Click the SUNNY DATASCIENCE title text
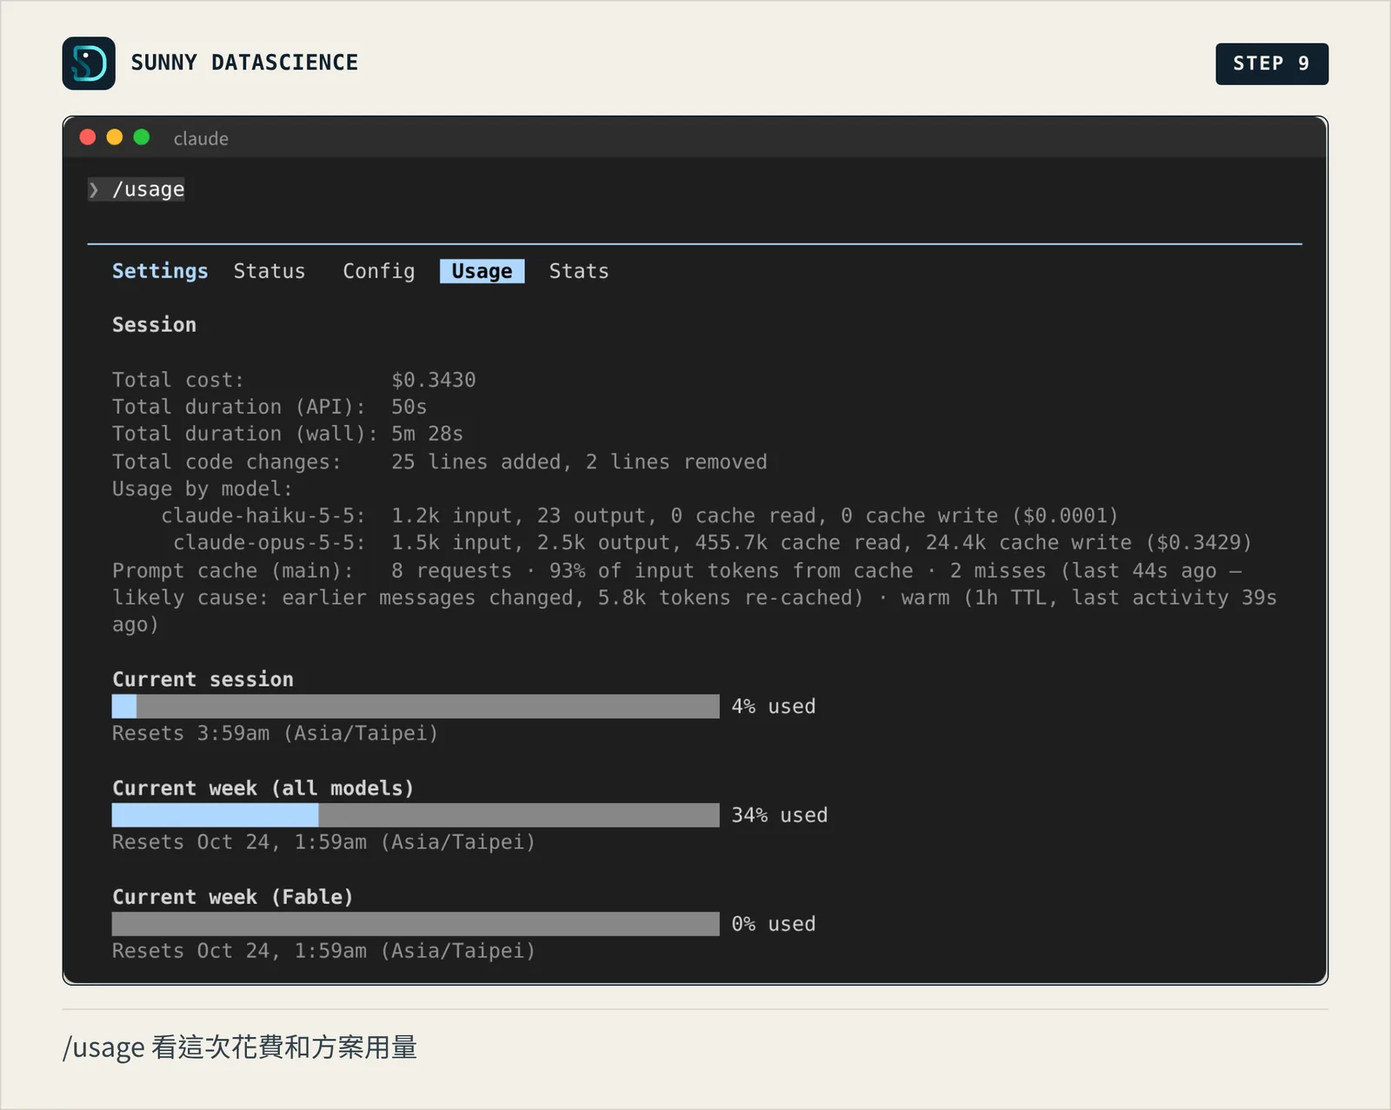The width and height of the screenshot is (1391, 1110). (244, 63)
